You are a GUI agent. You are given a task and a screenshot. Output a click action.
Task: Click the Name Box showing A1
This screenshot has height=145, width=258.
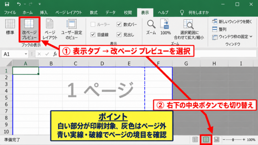click(12, 54)
